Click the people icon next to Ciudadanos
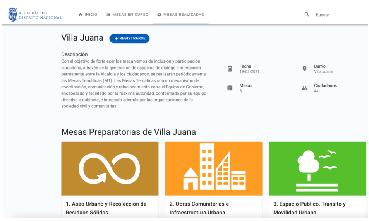This screenshot has height=221, width=369. tap(304, 88)
